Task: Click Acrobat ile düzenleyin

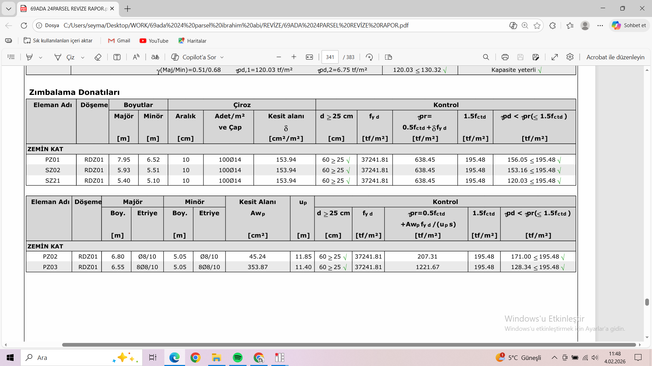Action: [615, 57]
